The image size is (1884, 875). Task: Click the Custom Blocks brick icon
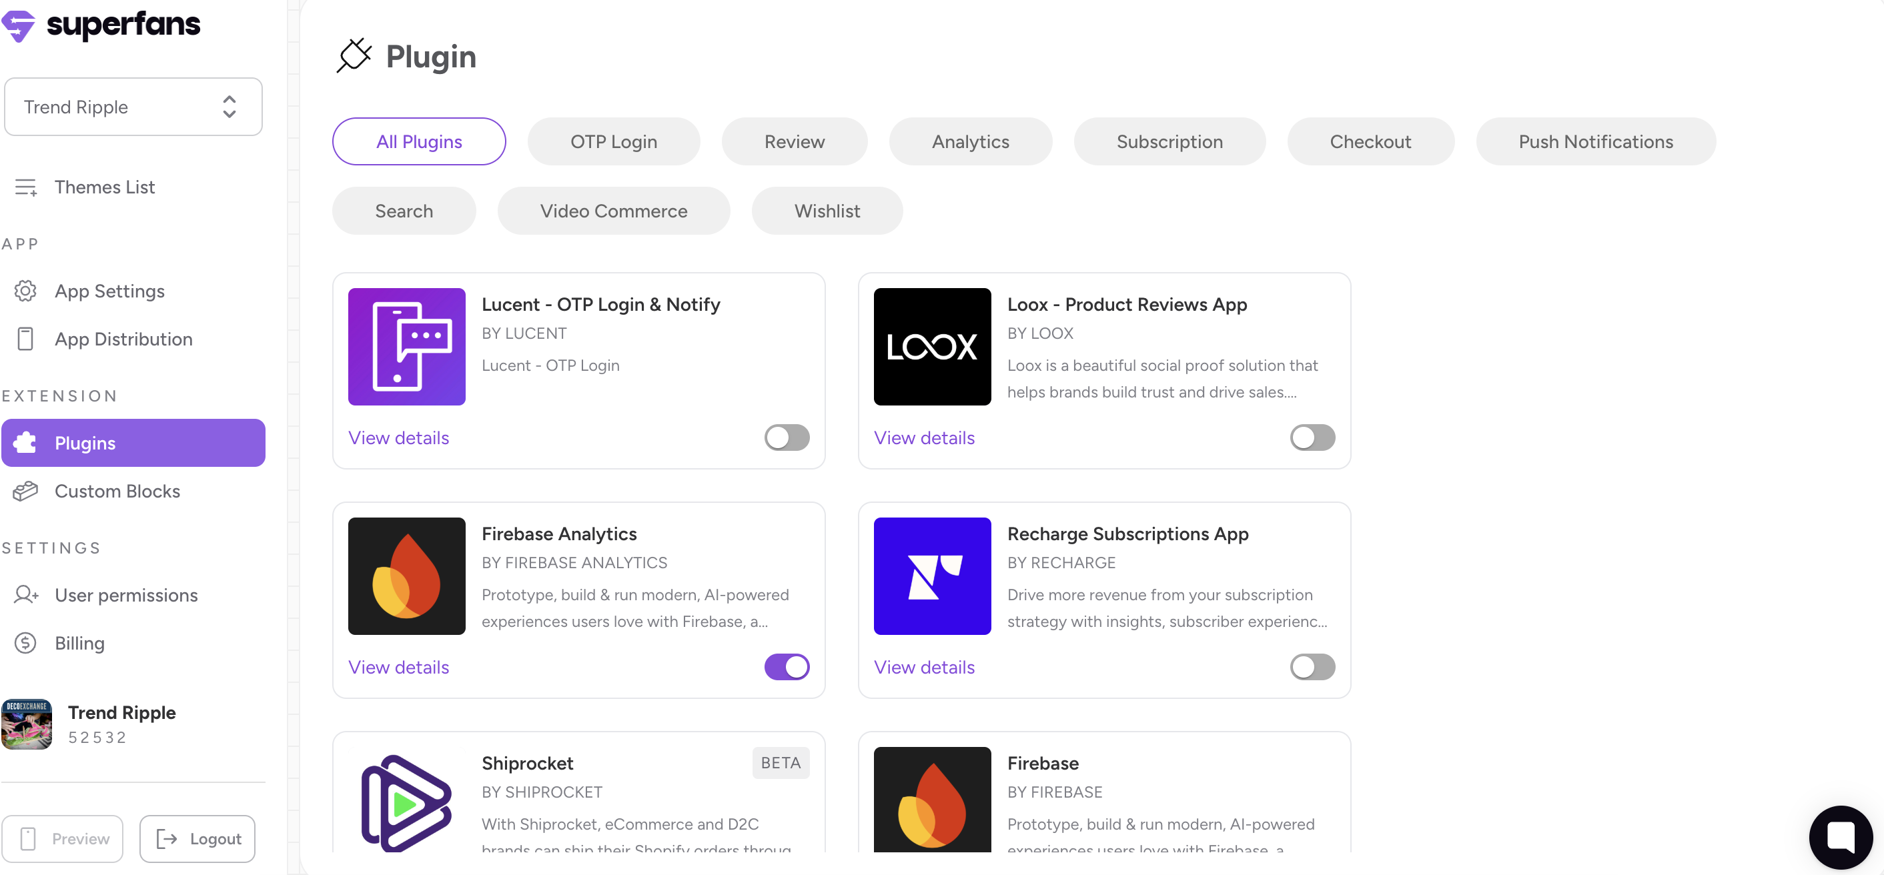(25, 492)
